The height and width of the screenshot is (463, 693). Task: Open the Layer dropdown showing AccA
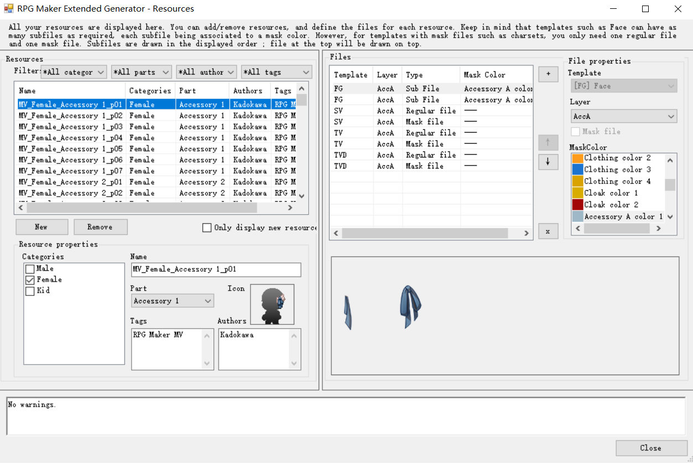tap(624, 116)
